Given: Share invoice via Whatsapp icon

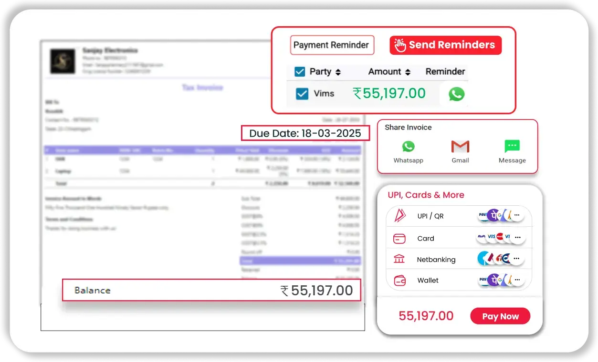Looking at the screenshot, I should 408,146.
